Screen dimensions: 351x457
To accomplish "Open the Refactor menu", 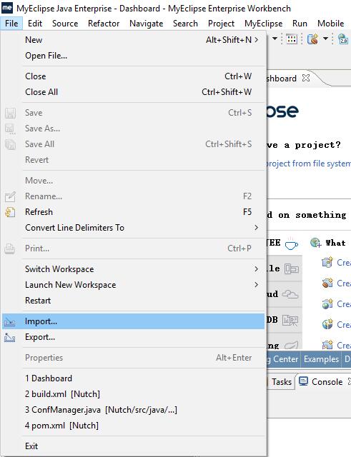I will click(x=104, y=24).
